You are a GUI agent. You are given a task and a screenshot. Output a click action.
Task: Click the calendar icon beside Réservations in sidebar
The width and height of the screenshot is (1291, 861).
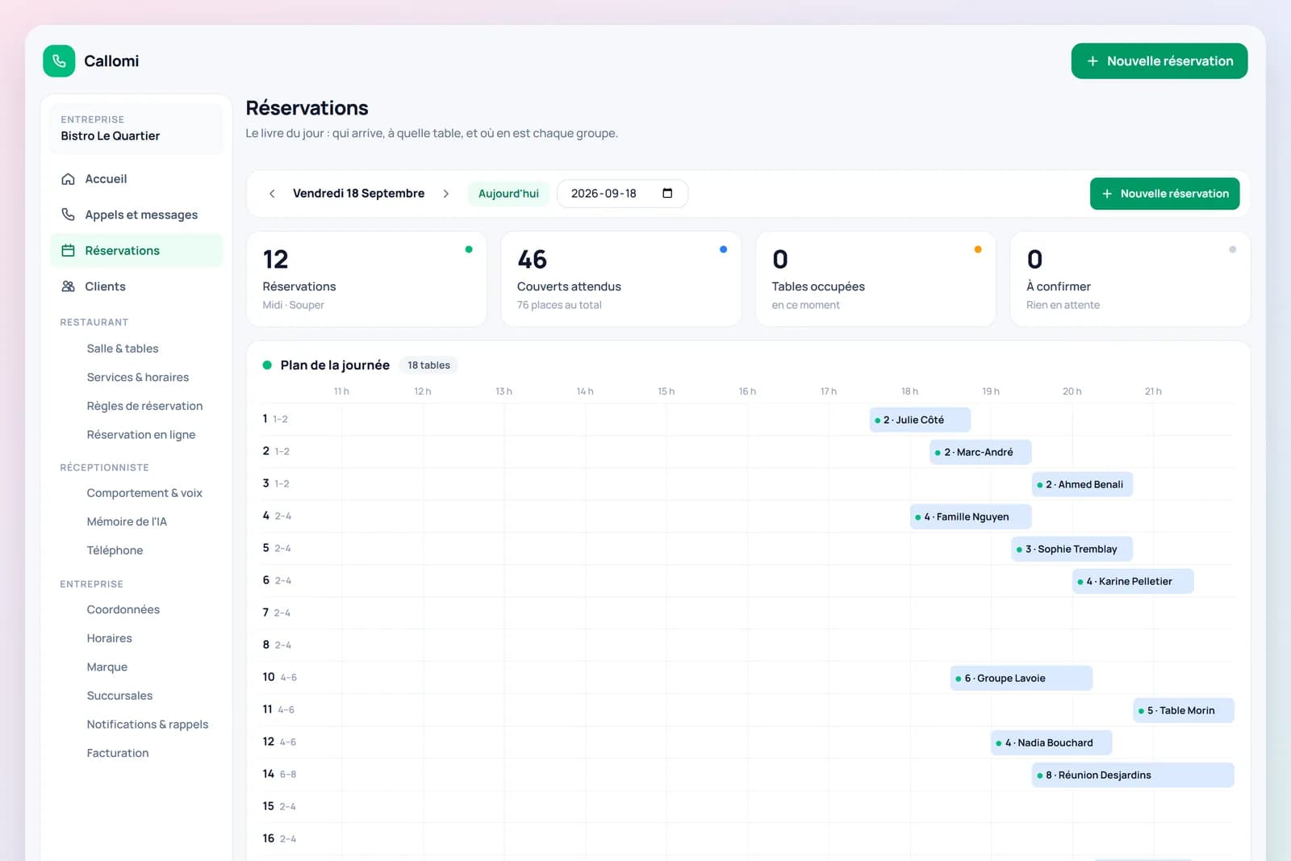[69, 250]
